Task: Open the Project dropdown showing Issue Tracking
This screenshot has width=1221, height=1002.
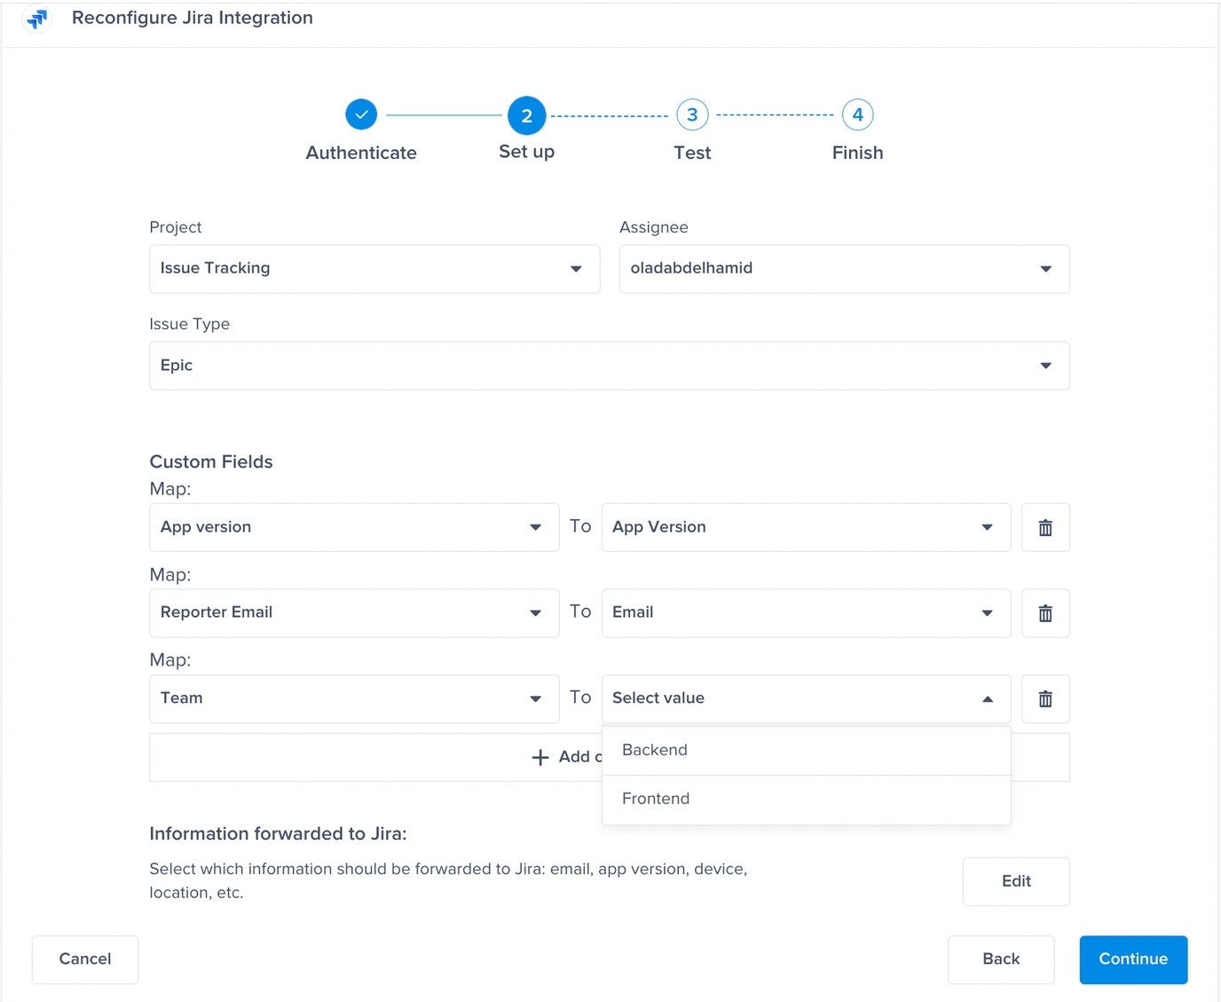Action: [x=374, y=269]
